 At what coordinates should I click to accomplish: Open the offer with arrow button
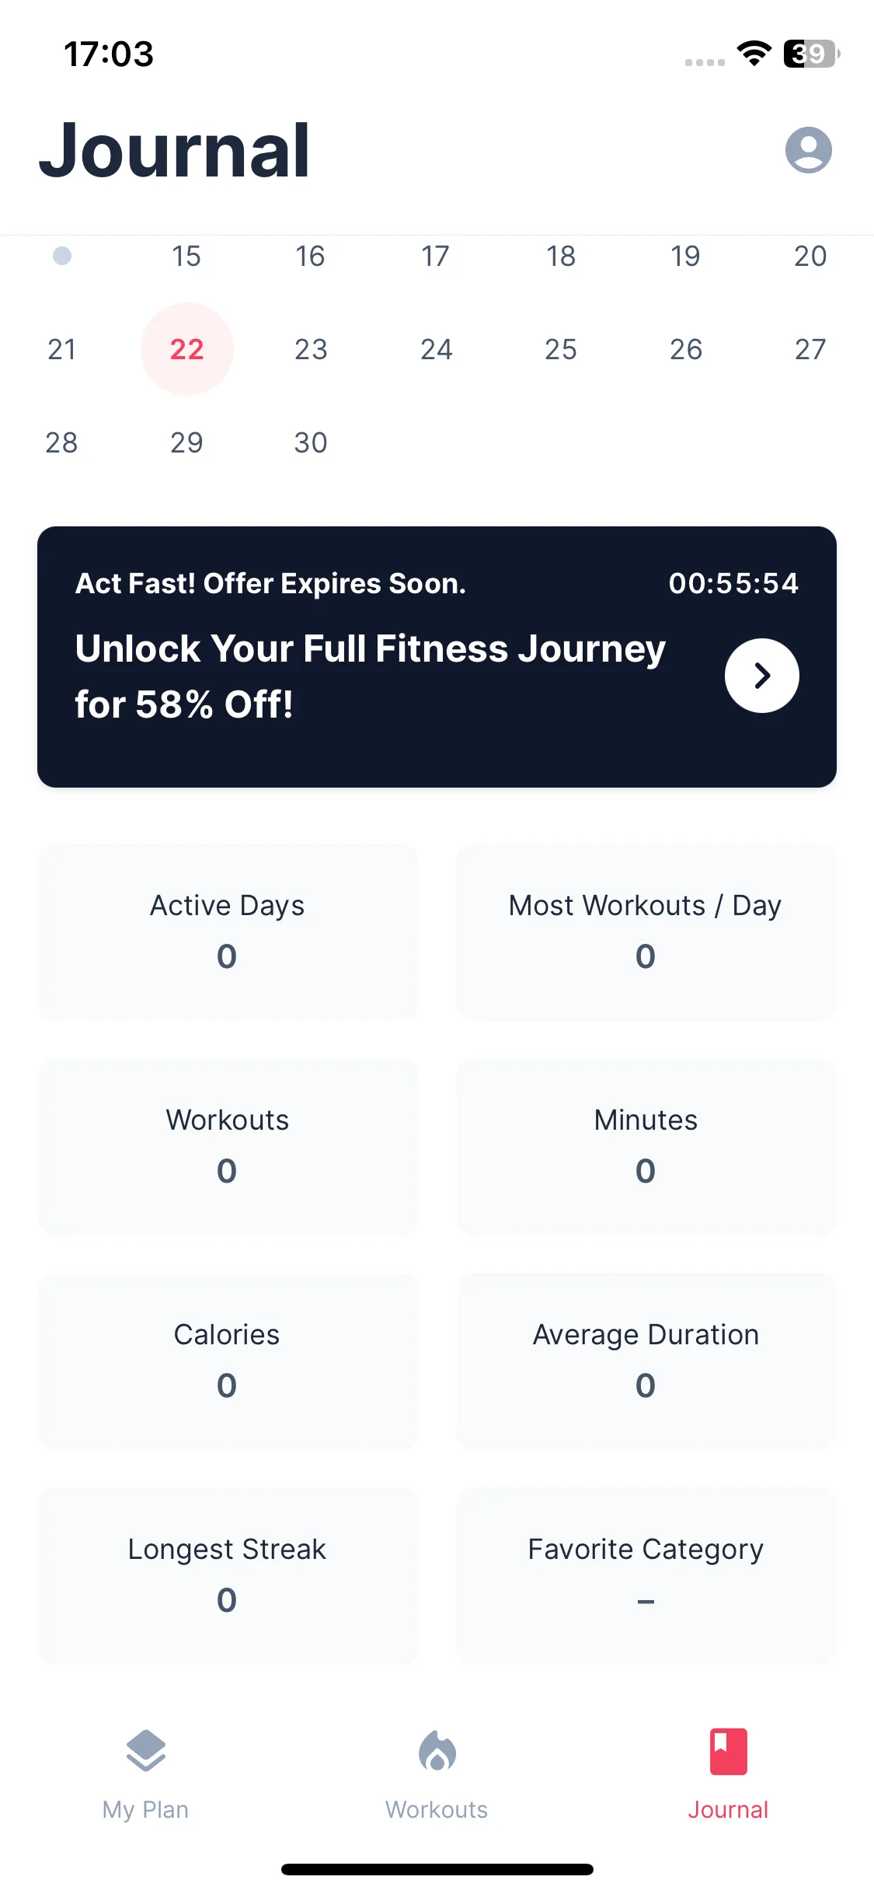pos(761,676)
